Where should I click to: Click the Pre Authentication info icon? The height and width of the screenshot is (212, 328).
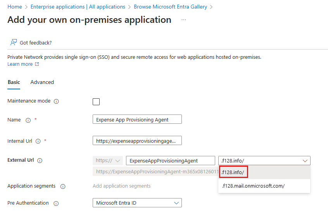pos(56,203)
